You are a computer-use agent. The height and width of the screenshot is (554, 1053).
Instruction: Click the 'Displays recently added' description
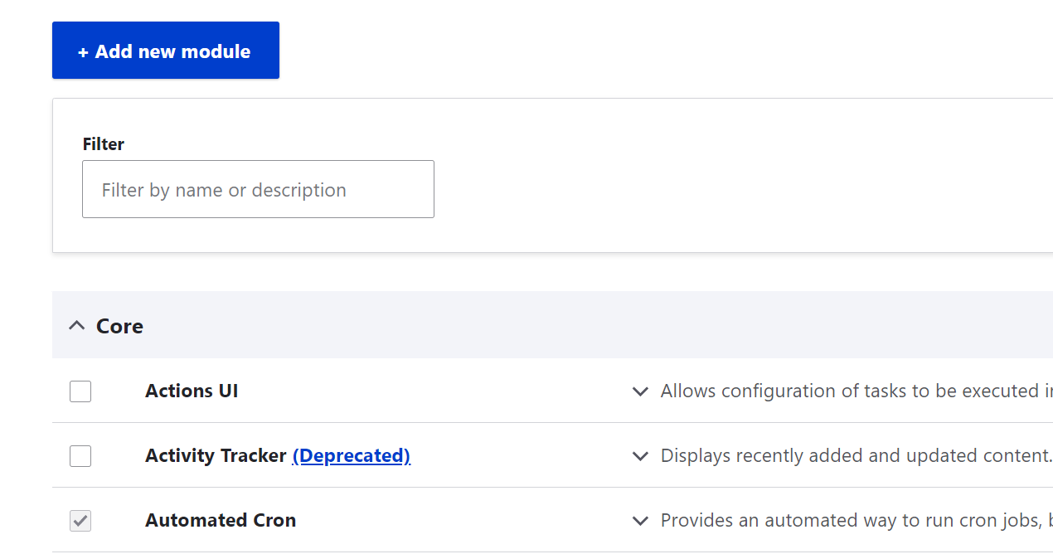(856, 455)
